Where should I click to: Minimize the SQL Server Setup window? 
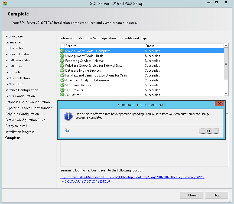[209, 2]
